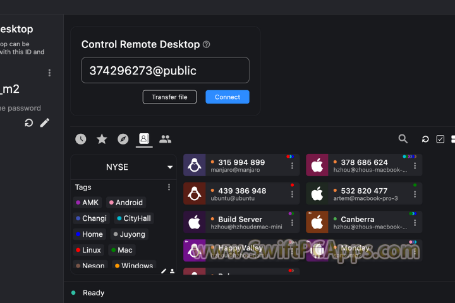Open options menu for Canberra peer

coord(415,222)
